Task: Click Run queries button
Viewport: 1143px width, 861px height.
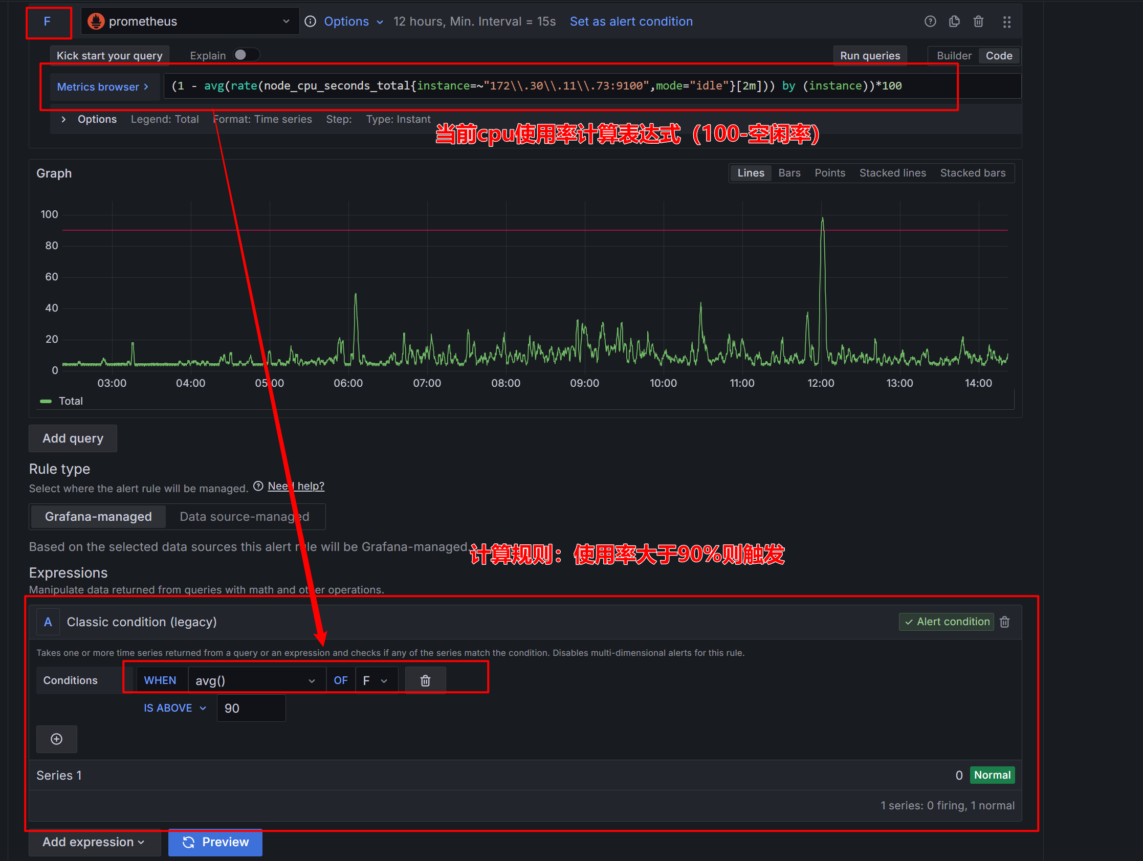Action: (x=870, y=55)
